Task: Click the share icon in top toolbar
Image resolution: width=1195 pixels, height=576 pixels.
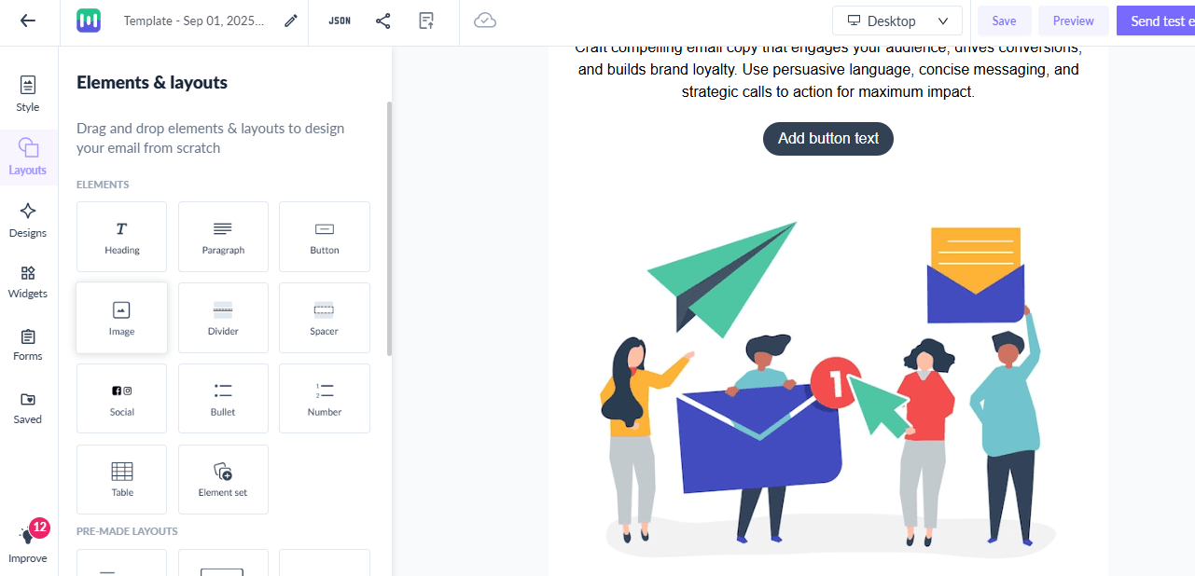Action: pos(383,21)
